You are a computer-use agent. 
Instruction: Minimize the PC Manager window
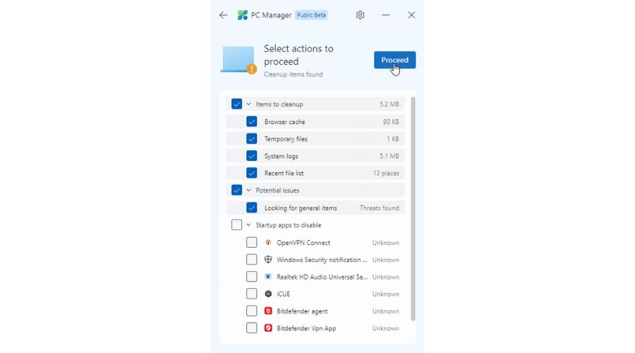(385, 15)
